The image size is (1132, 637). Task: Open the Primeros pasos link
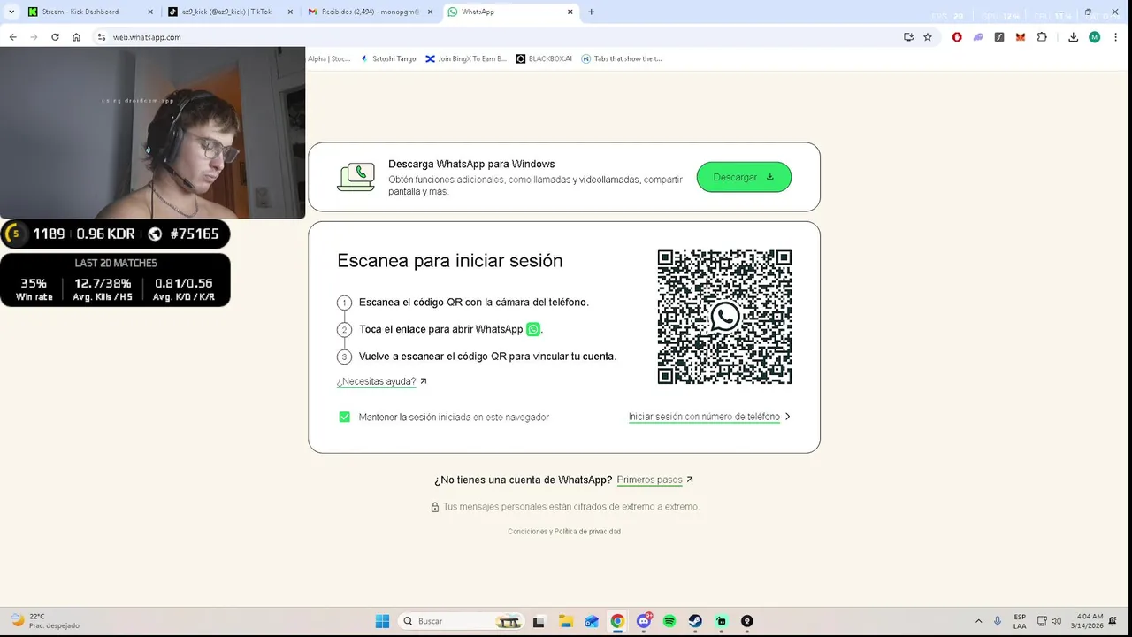coord(655,480)
